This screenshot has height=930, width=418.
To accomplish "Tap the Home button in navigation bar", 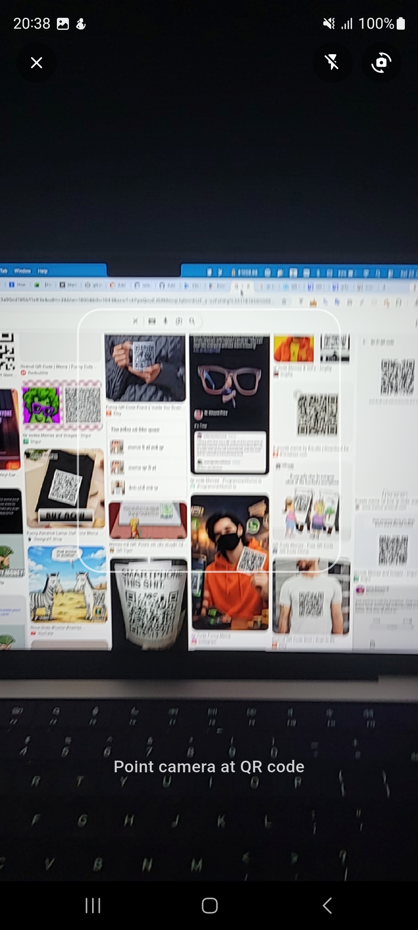I will (209, 906).
